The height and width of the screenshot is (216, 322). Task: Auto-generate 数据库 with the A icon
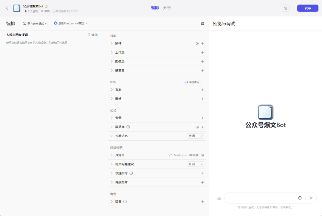tap(197, 127)
